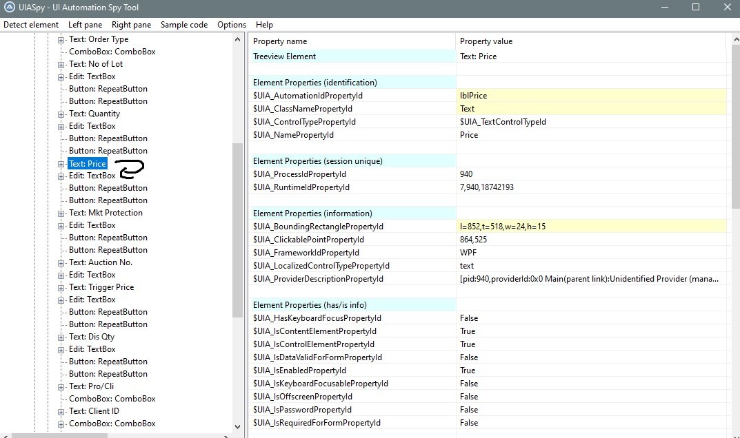This screenshot has height=438, width=740.
Task: Open the Options menu
Action: click(232, 25)
